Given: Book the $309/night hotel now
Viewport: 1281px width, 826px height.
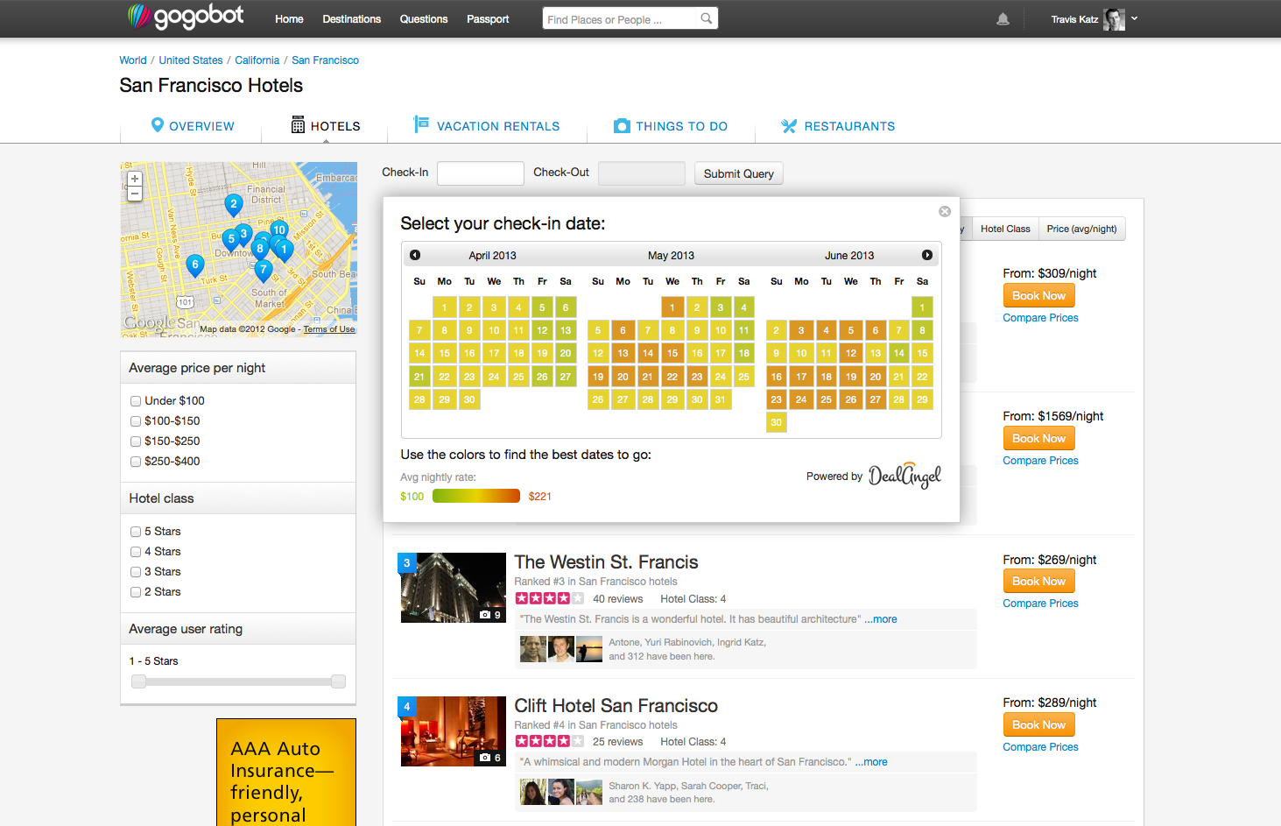Looking at the screenshot, I should point(1038,296).
